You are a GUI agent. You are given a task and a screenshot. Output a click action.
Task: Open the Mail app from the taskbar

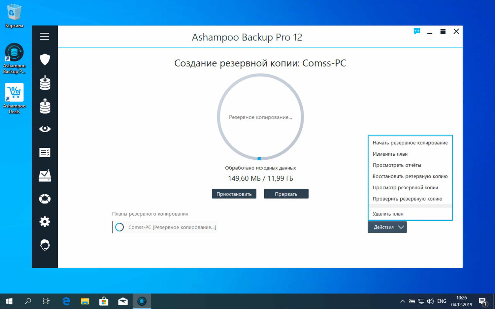(x=123, y=301)
